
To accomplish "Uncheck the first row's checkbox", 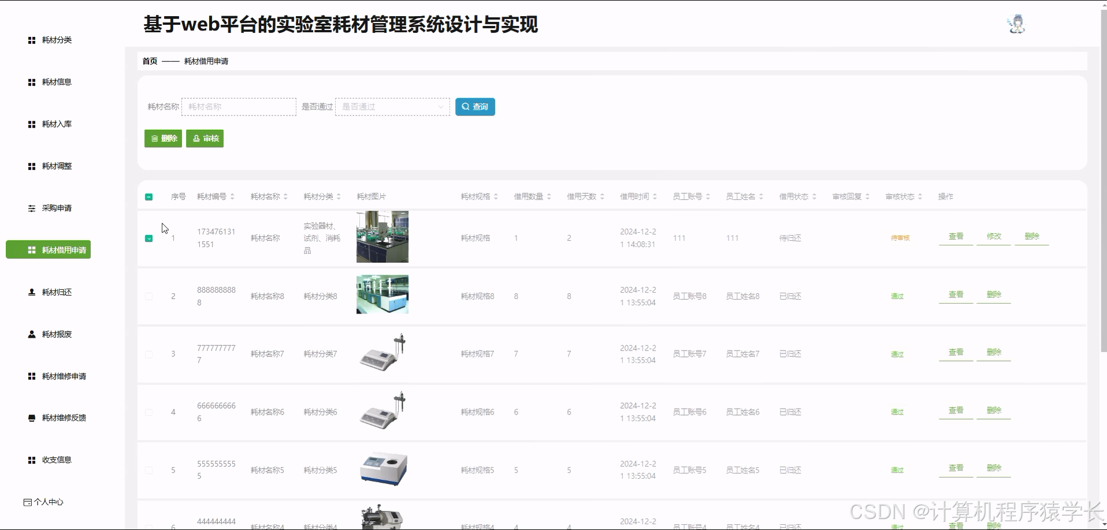I will click(148, 237).
